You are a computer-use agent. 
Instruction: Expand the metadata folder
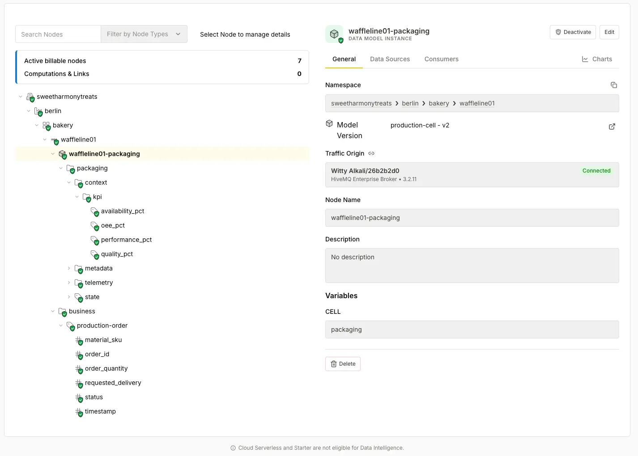click(69, 268)
